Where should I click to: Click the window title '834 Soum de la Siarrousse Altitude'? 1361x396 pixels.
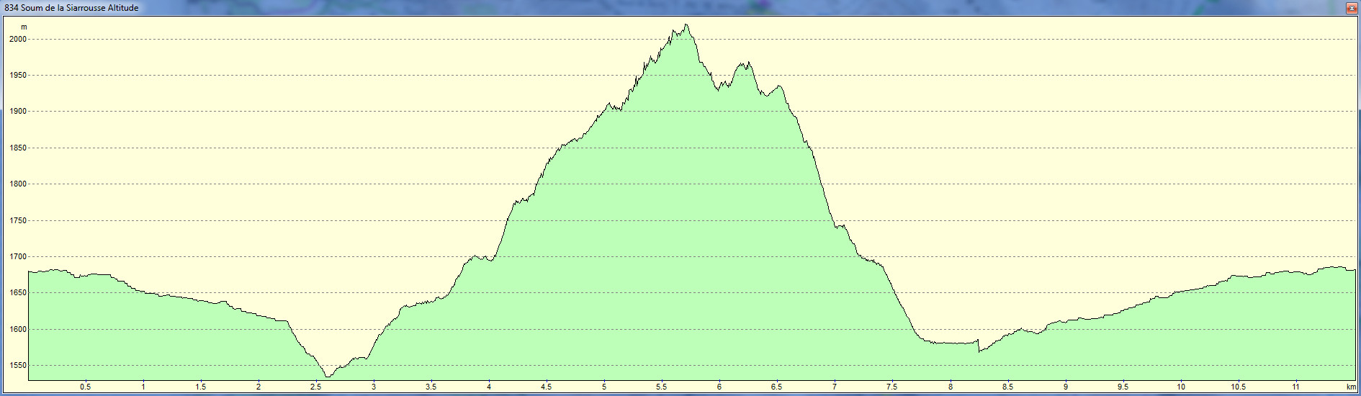pyautogui.click(x=71, y=8)
